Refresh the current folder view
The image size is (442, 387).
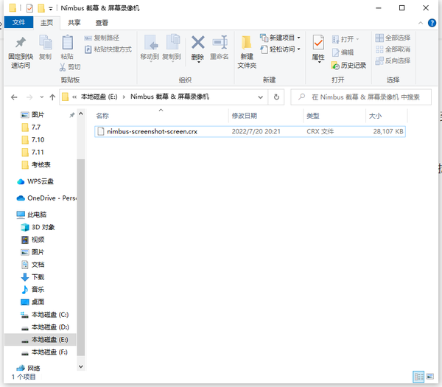pos(276,97)
